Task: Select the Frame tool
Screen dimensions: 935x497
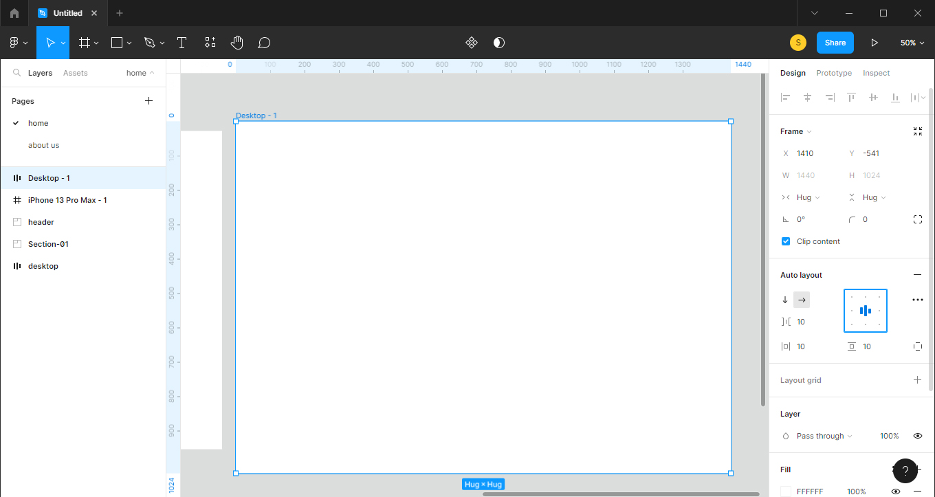Action: [x=85, y=43]
